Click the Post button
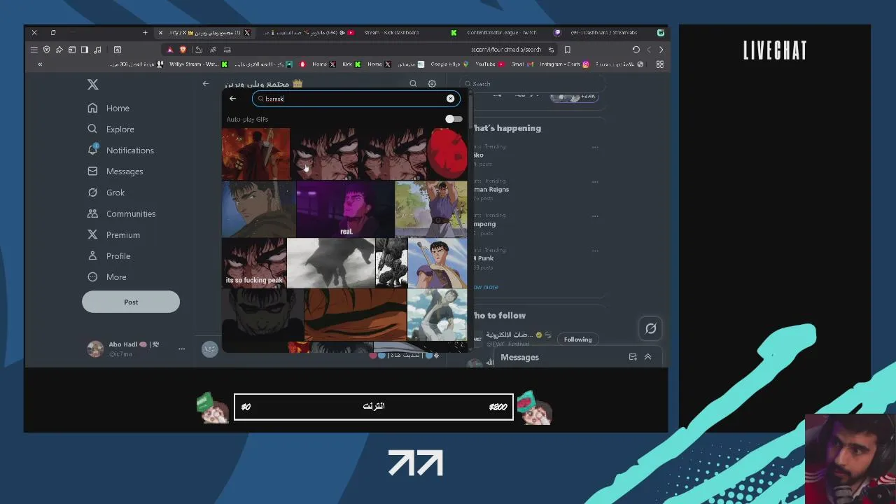Screen dimensions: 896x504 coord(131,302)
